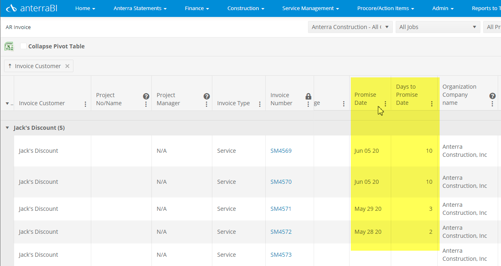Sort by Invoice Customer column header
Image resolution: width=501 pixels, height=266 pixels.
(42, 103)
